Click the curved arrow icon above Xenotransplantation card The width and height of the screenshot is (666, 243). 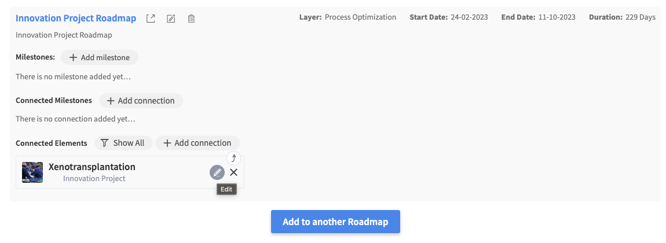233,158
